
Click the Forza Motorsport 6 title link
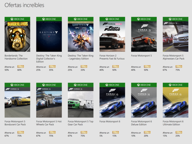110,122
